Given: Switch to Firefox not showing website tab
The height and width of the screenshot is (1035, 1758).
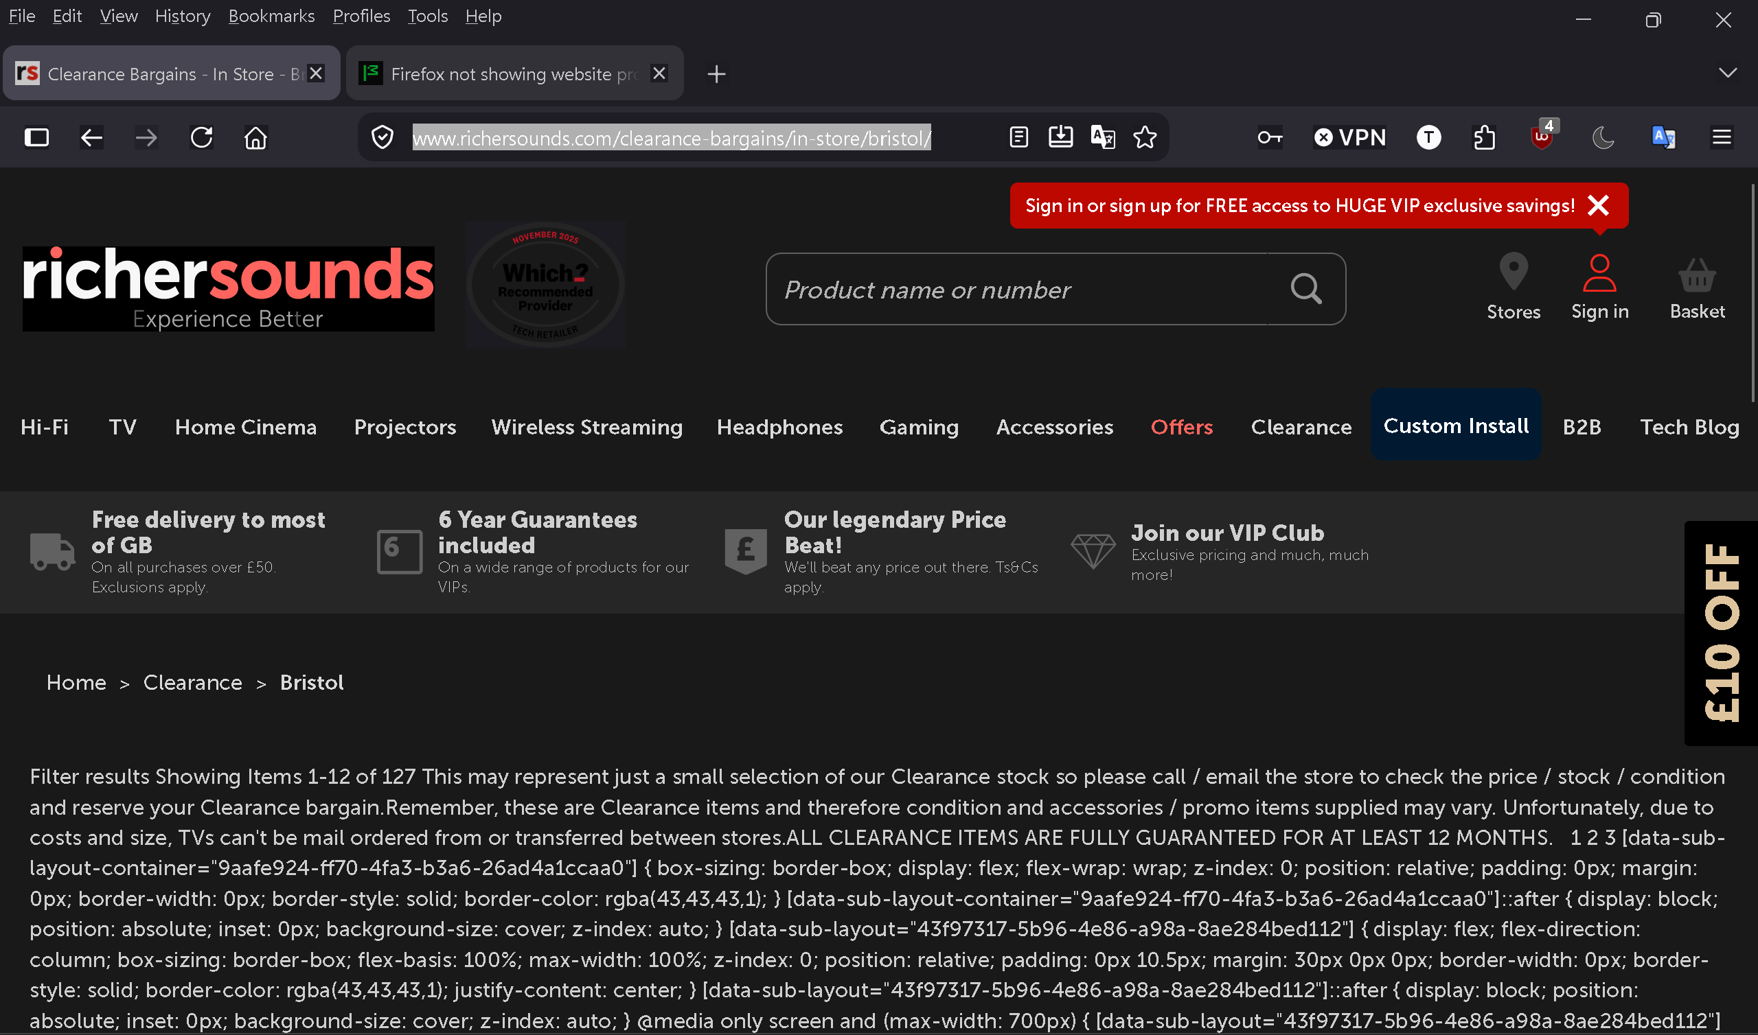Looking at the screenshot, I should coord(515,73).
